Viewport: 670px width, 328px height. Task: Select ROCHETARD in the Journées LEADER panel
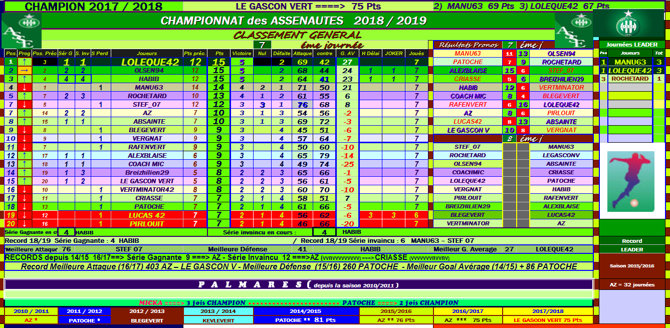click(630, 79)
